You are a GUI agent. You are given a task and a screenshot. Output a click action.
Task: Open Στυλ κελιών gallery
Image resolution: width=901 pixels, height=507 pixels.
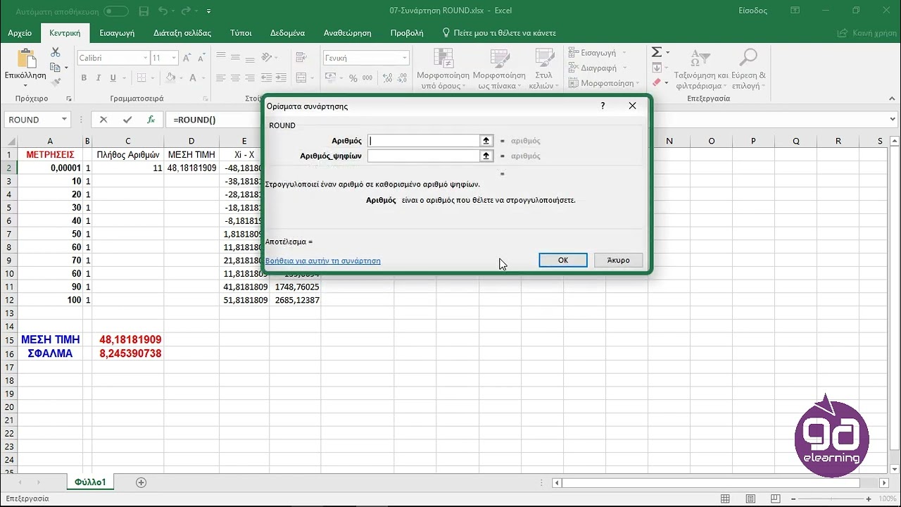(x=544, y=69)
